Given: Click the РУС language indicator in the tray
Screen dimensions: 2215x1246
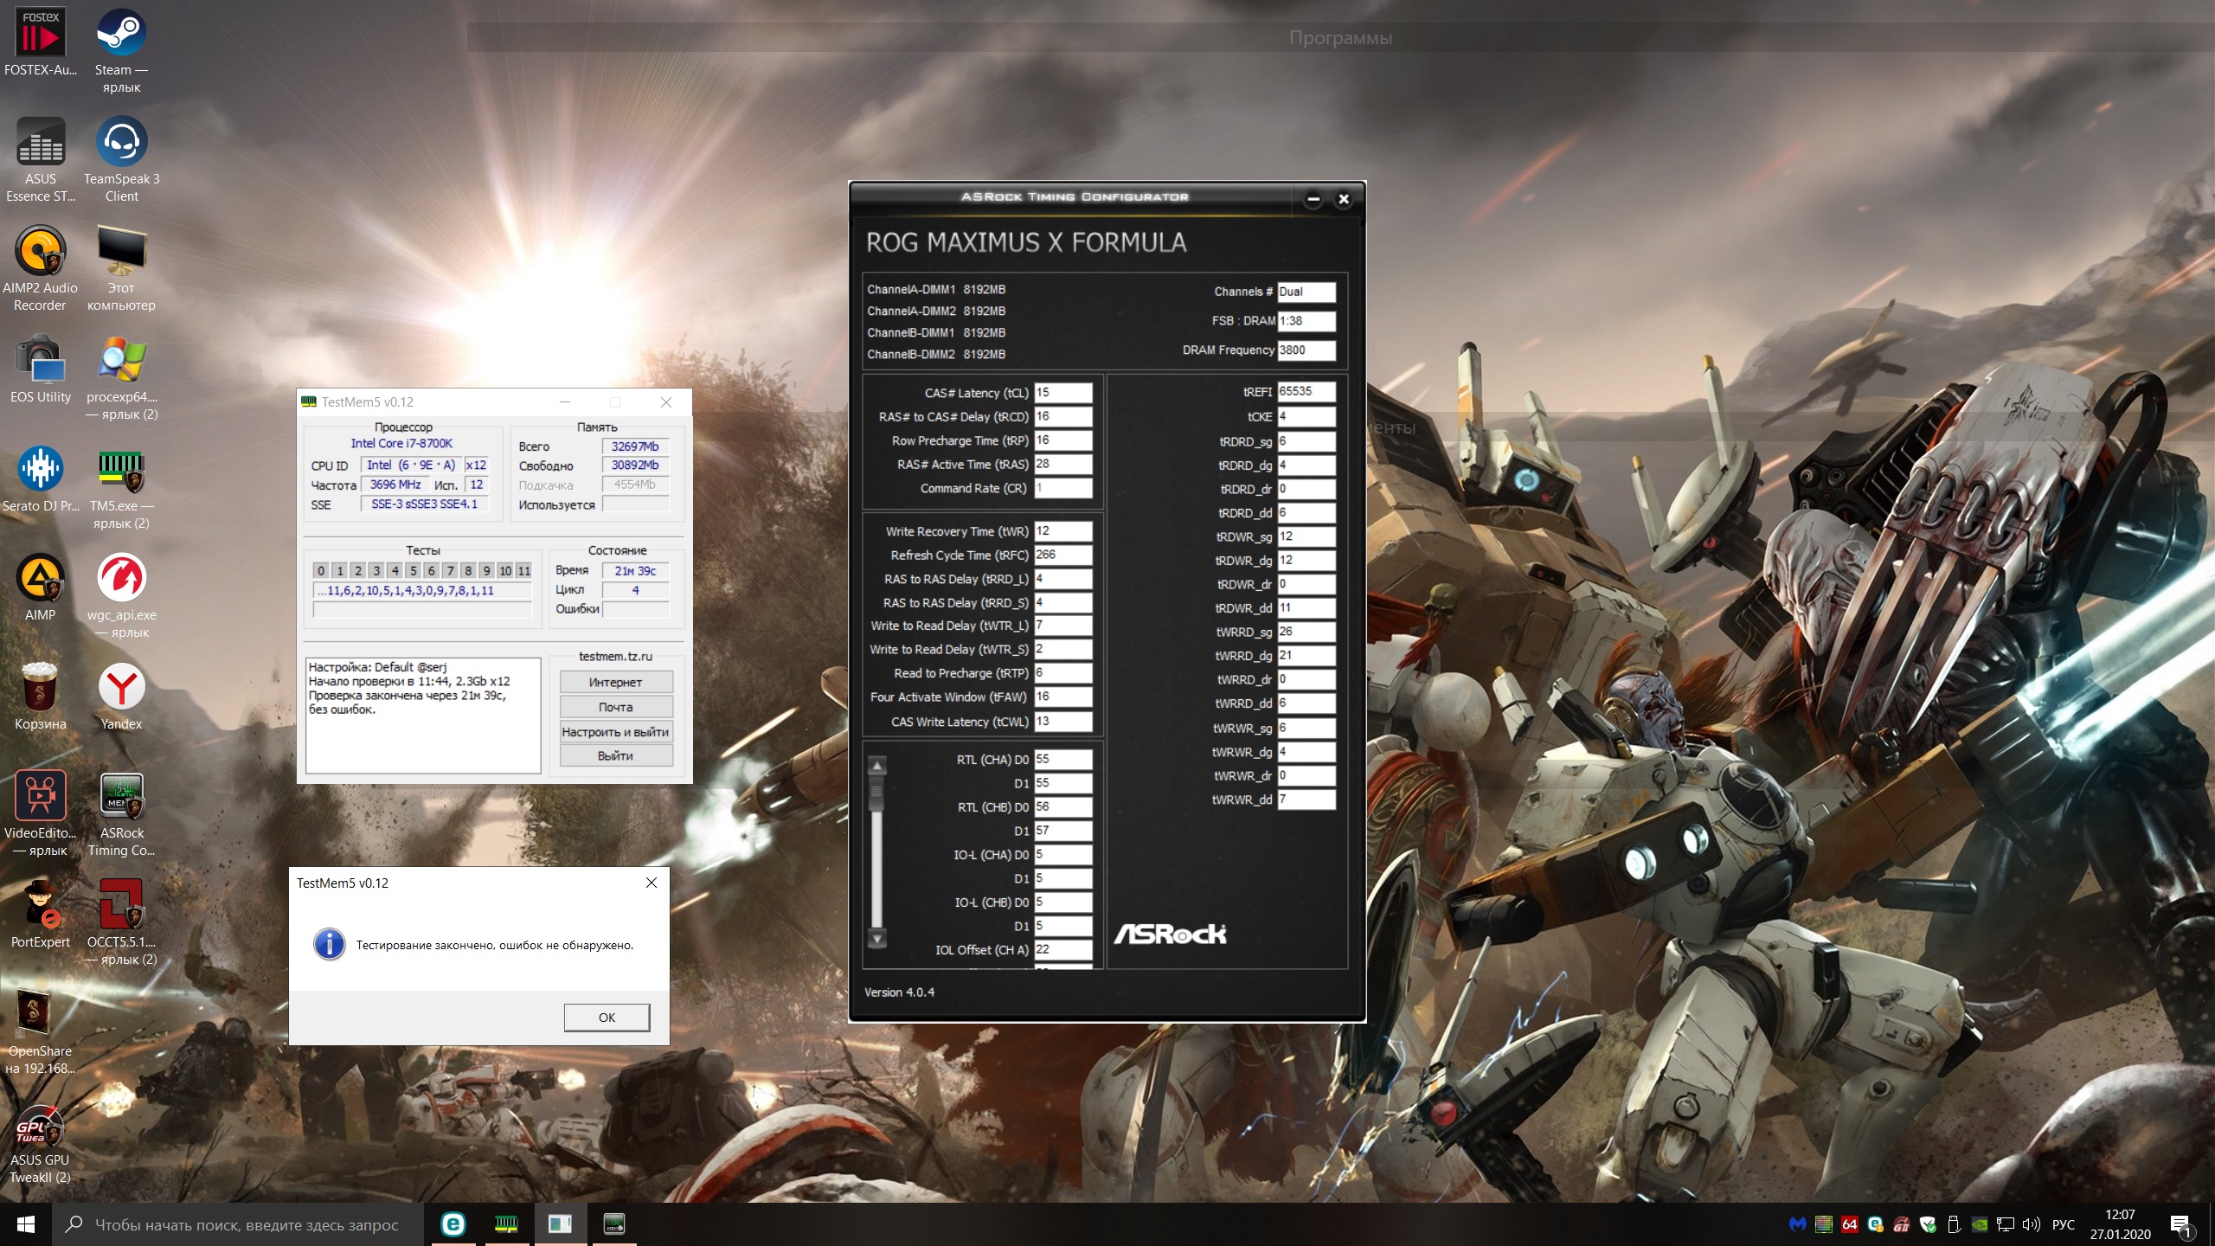Looking at the screenshot, I should [2063, 1224].
